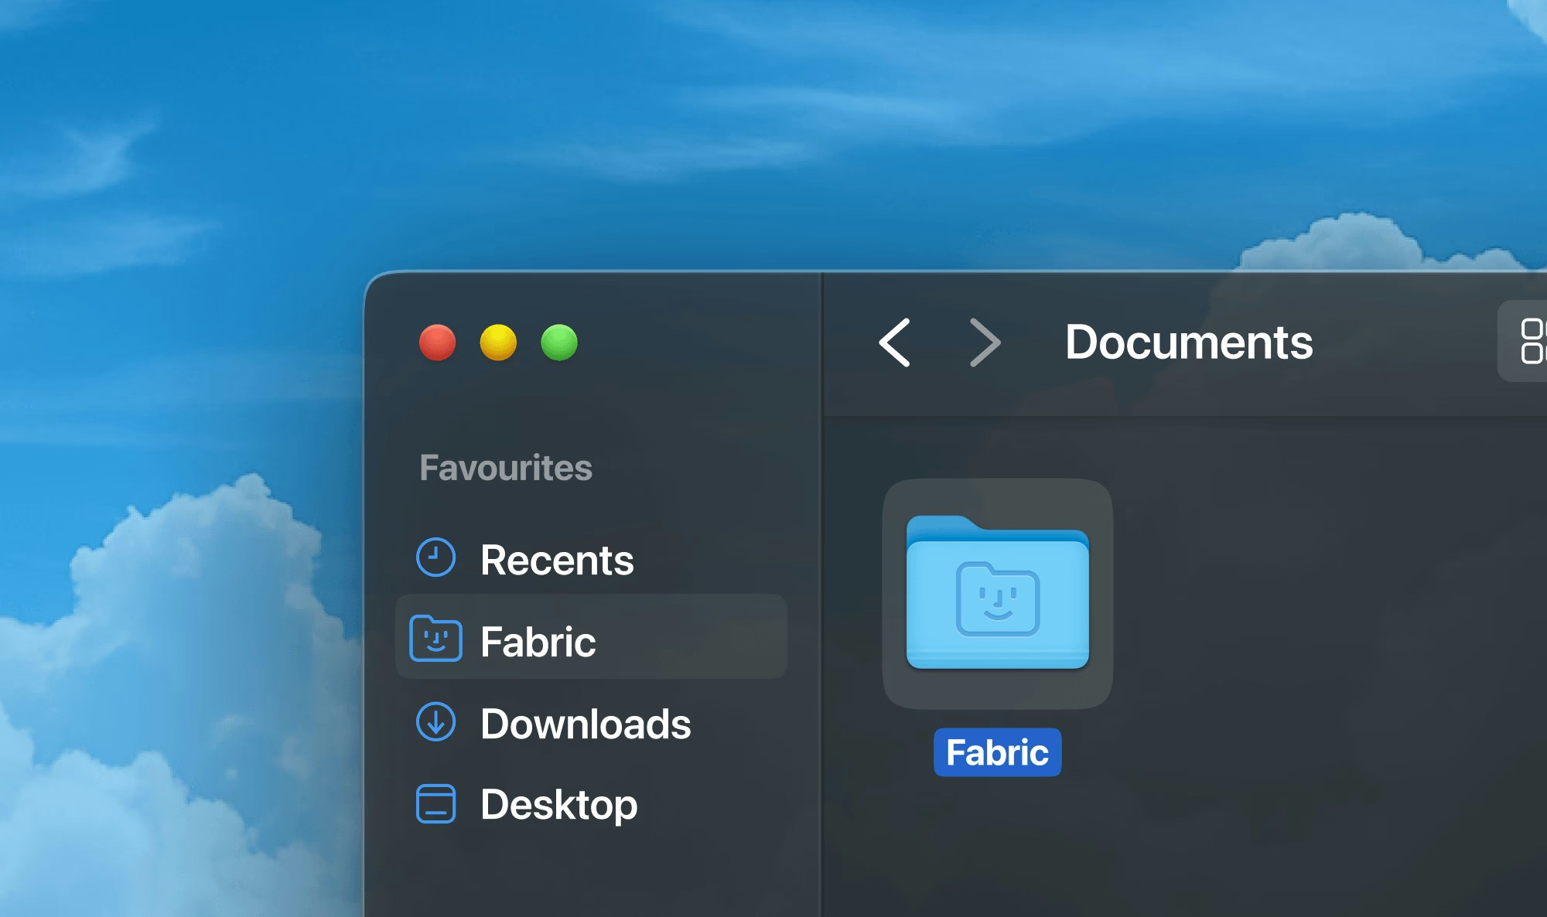Image resolution: width=1547 pixels, height=917 pixels.
Task: Click the Recents clock icon
Action: pos(435,557)
